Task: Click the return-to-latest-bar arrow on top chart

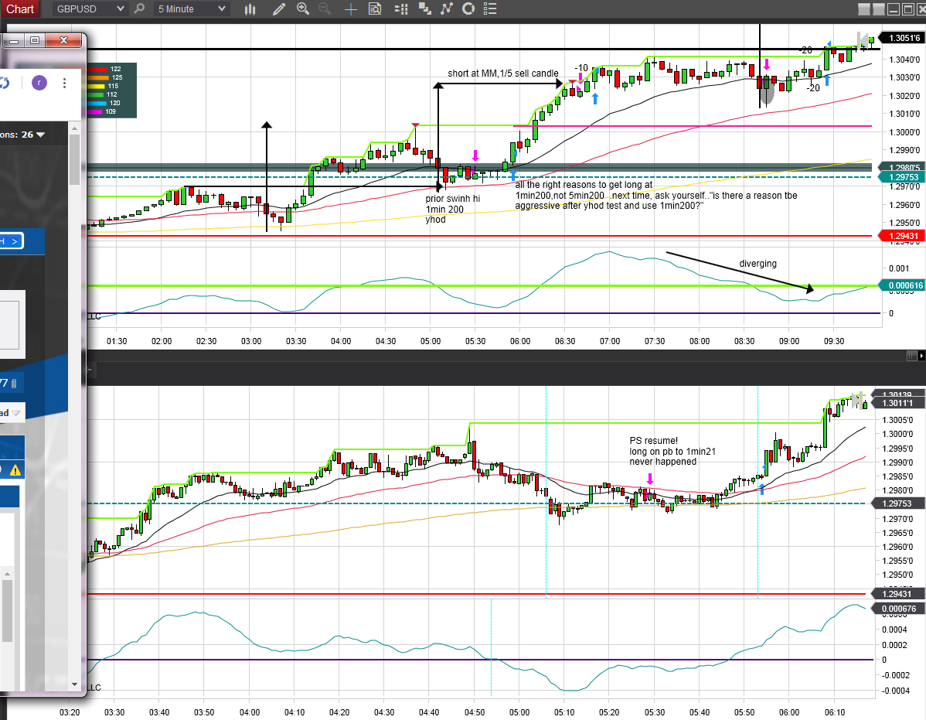Action: click(864, 41)
